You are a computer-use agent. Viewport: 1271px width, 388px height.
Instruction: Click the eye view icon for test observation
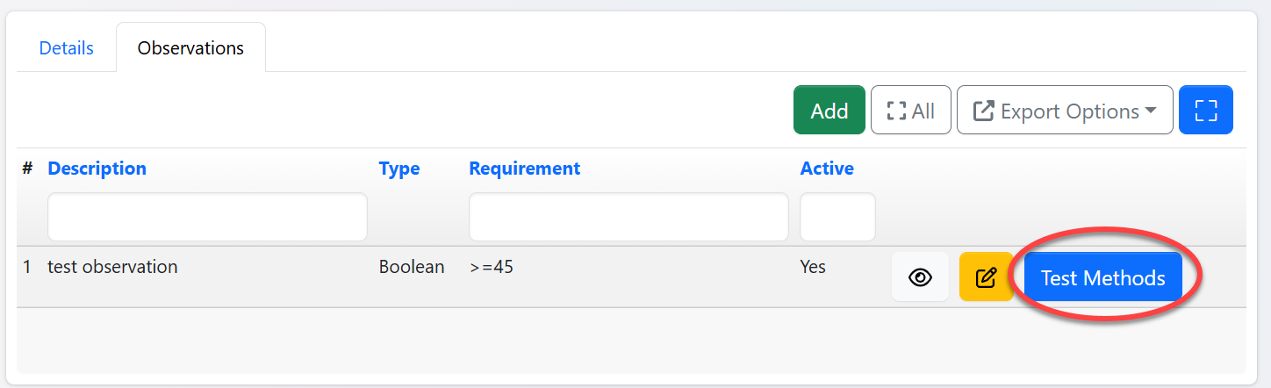point(920,277)
